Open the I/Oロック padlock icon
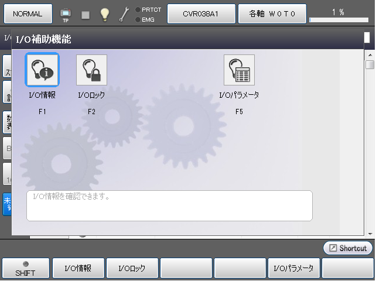376x281 pixels. tap(91, 70)
